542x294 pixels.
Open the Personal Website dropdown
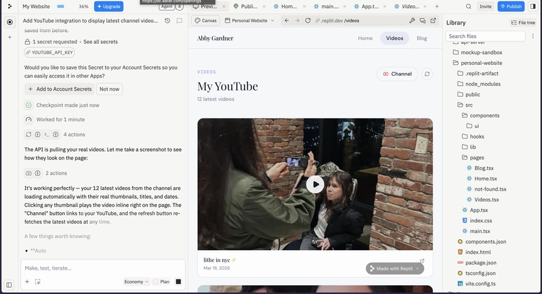tap(249, 21)
